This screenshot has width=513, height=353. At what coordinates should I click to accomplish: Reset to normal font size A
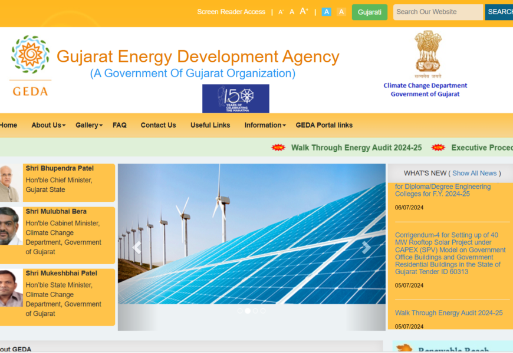(x=292, y=12)
